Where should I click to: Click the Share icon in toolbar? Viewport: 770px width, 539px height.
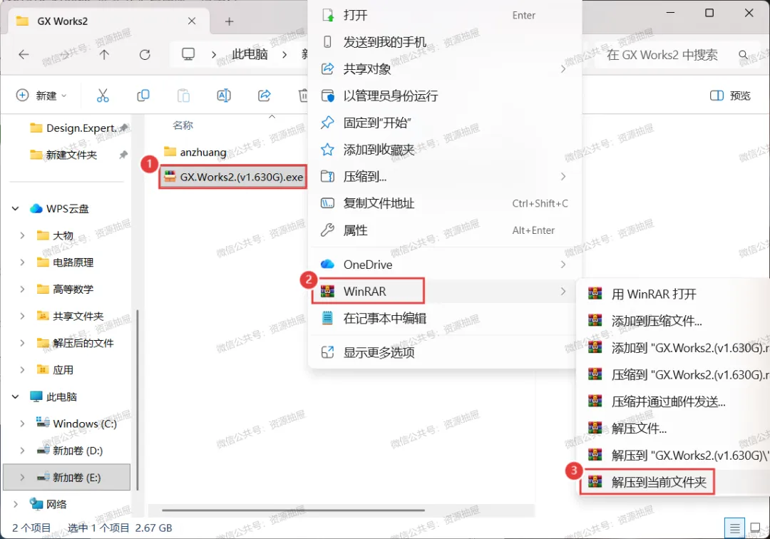(265, 96)
